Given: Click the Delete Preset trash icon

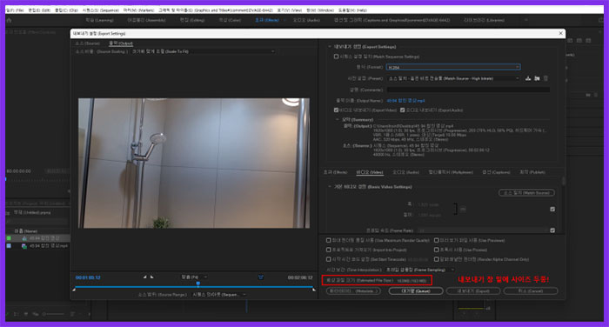Looking at the screenshot, I should (545, 78).
